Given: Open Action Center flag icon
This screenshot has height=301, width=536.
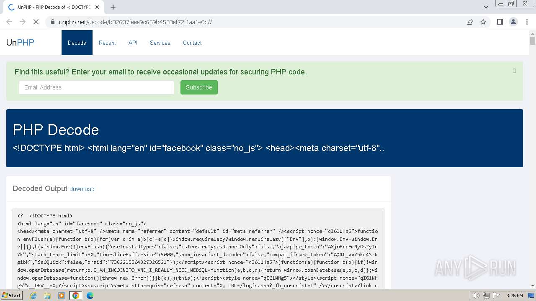Looking at the screenshot, I should point(497,296).
